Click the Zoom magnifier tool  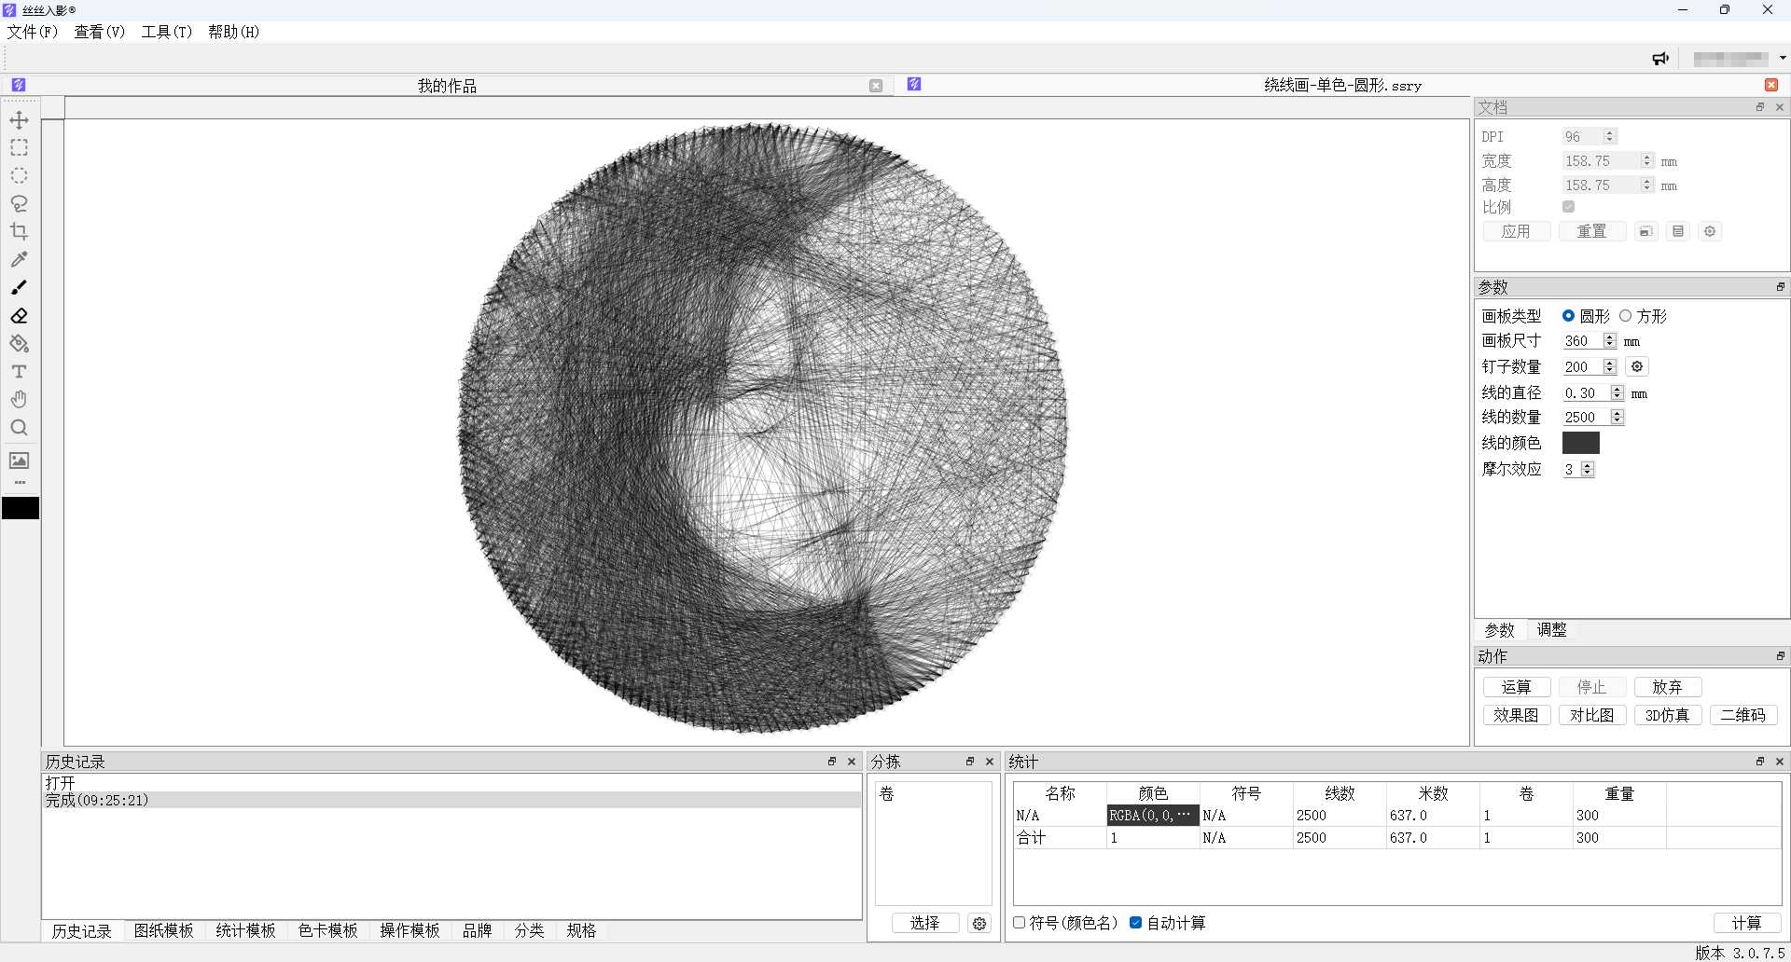click(x=19, y=428)
